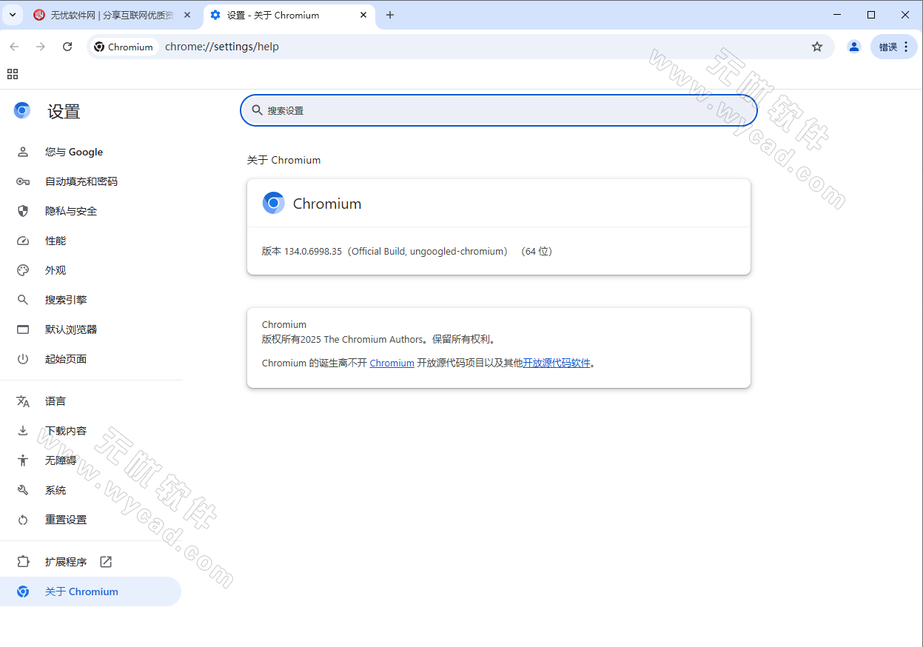Open the 错误 three-dot browser menu
Image resolution: width=923 pixels, height=647 pixels.
(894, 47)
